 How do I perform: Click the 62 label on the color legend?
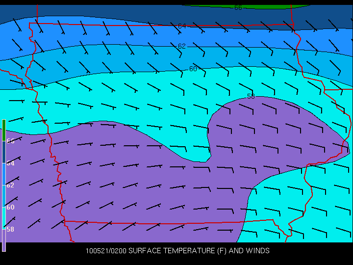pos(10,185)
